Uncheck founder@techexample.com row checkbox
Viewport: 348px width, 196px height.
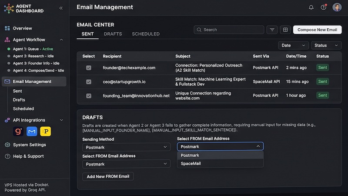tap(89, 68)
